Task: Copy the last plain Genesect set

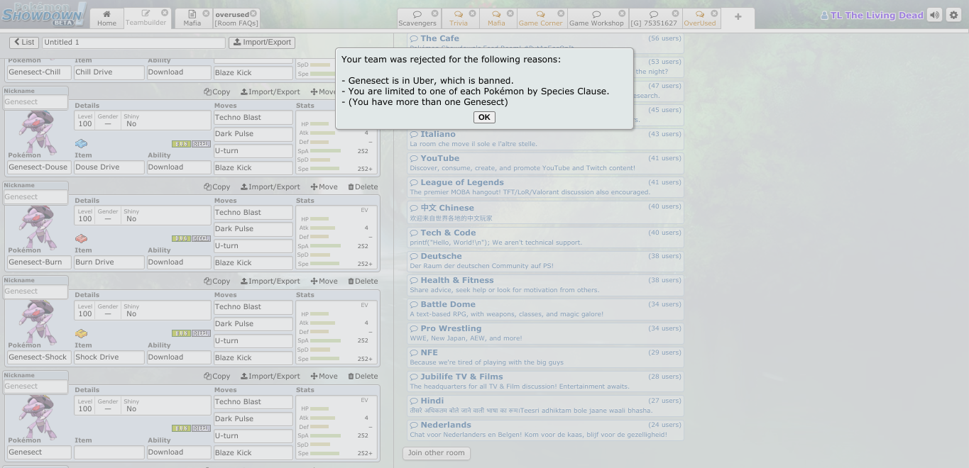Action: pyautogui.click(x=217, y=377)
